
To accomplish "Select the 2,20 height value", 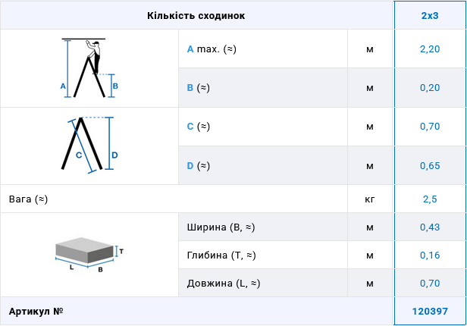I will point(430,49).
